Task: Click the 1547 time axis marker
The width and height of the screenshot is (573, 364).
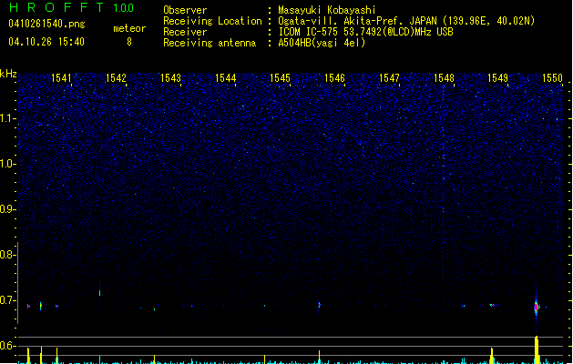Action: tap(390, 78)
